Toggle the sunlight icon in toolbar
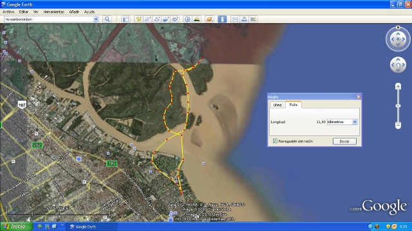The height and width of the screenshot is (231, 412). 196,19
